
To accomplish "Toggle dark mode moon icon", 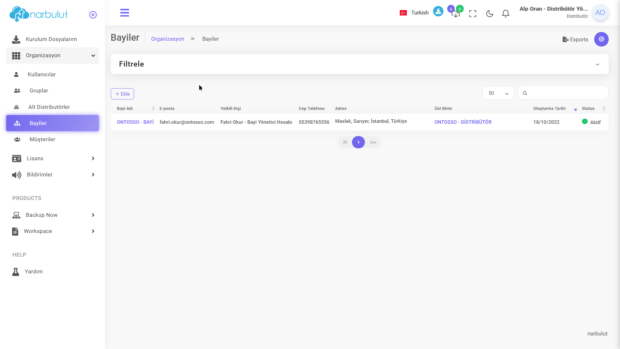I will (x=490, y=14).
